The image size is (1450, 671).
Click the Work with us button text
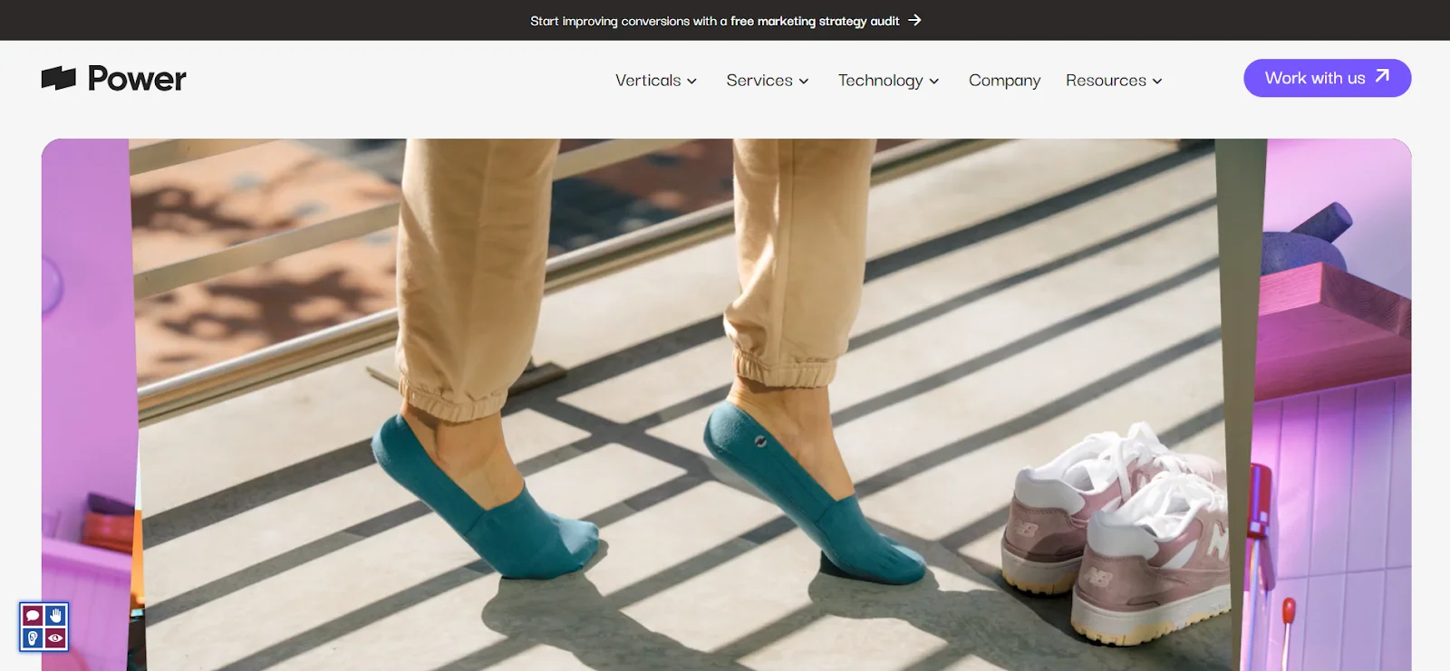pyautogui.click(x=1314, y=78)
